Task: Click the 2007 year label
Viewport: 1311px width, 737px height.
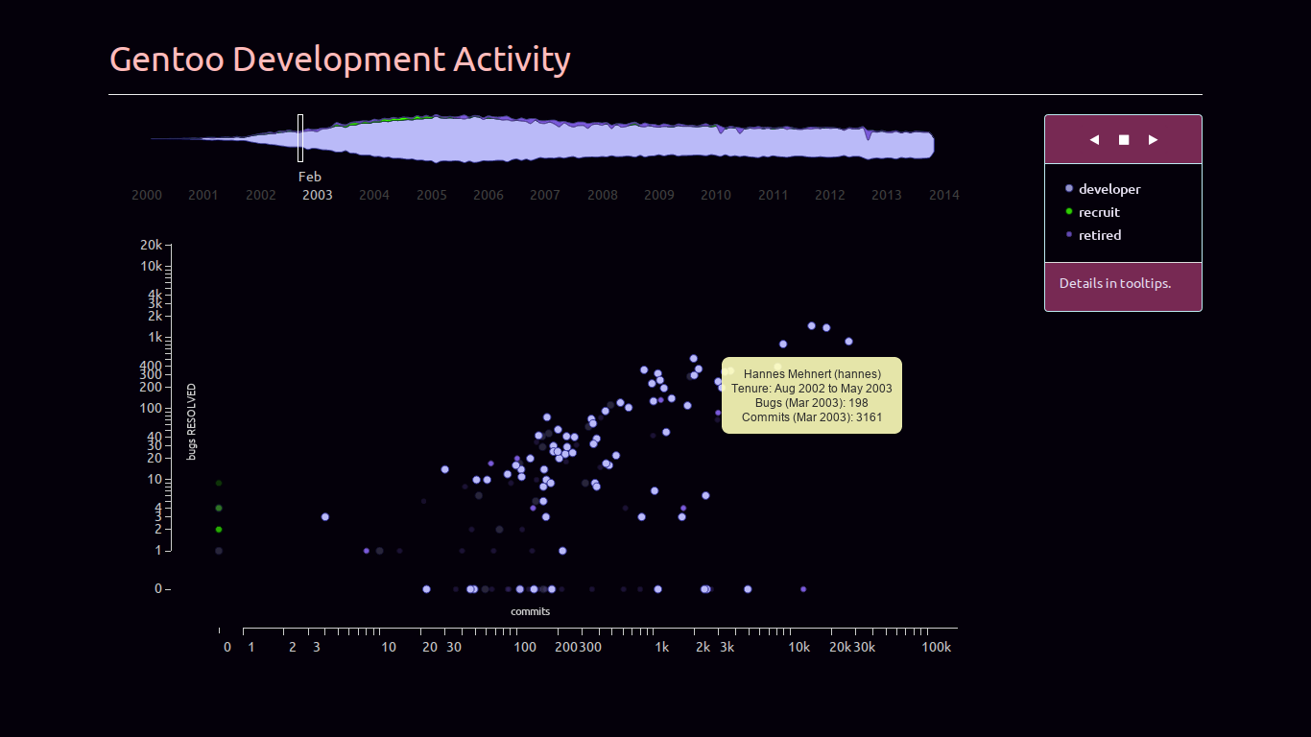Action: [545, 196]
